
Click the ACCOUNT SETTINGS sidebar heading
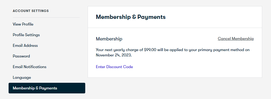tap(31, 11)
